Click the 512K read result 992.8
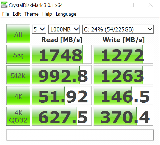Viewport: 160px width, 145px height. point(62,75)
